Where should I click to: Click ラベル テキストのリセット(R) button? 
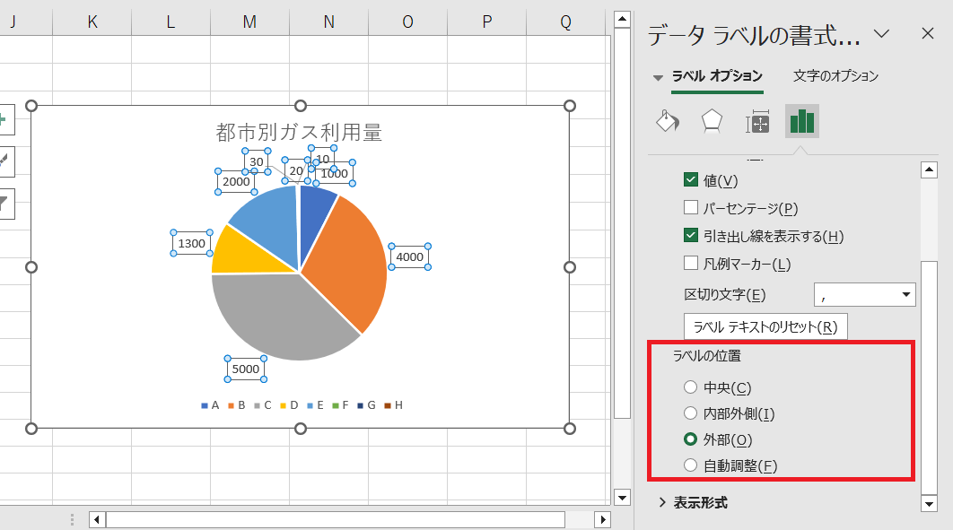pyautogui.click(x=765, y=326)
